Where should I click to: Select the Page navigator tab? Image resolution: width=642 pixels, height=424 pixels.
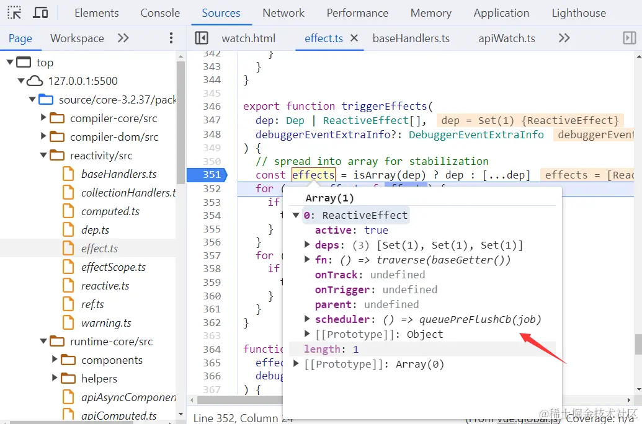tap(20, 38)
